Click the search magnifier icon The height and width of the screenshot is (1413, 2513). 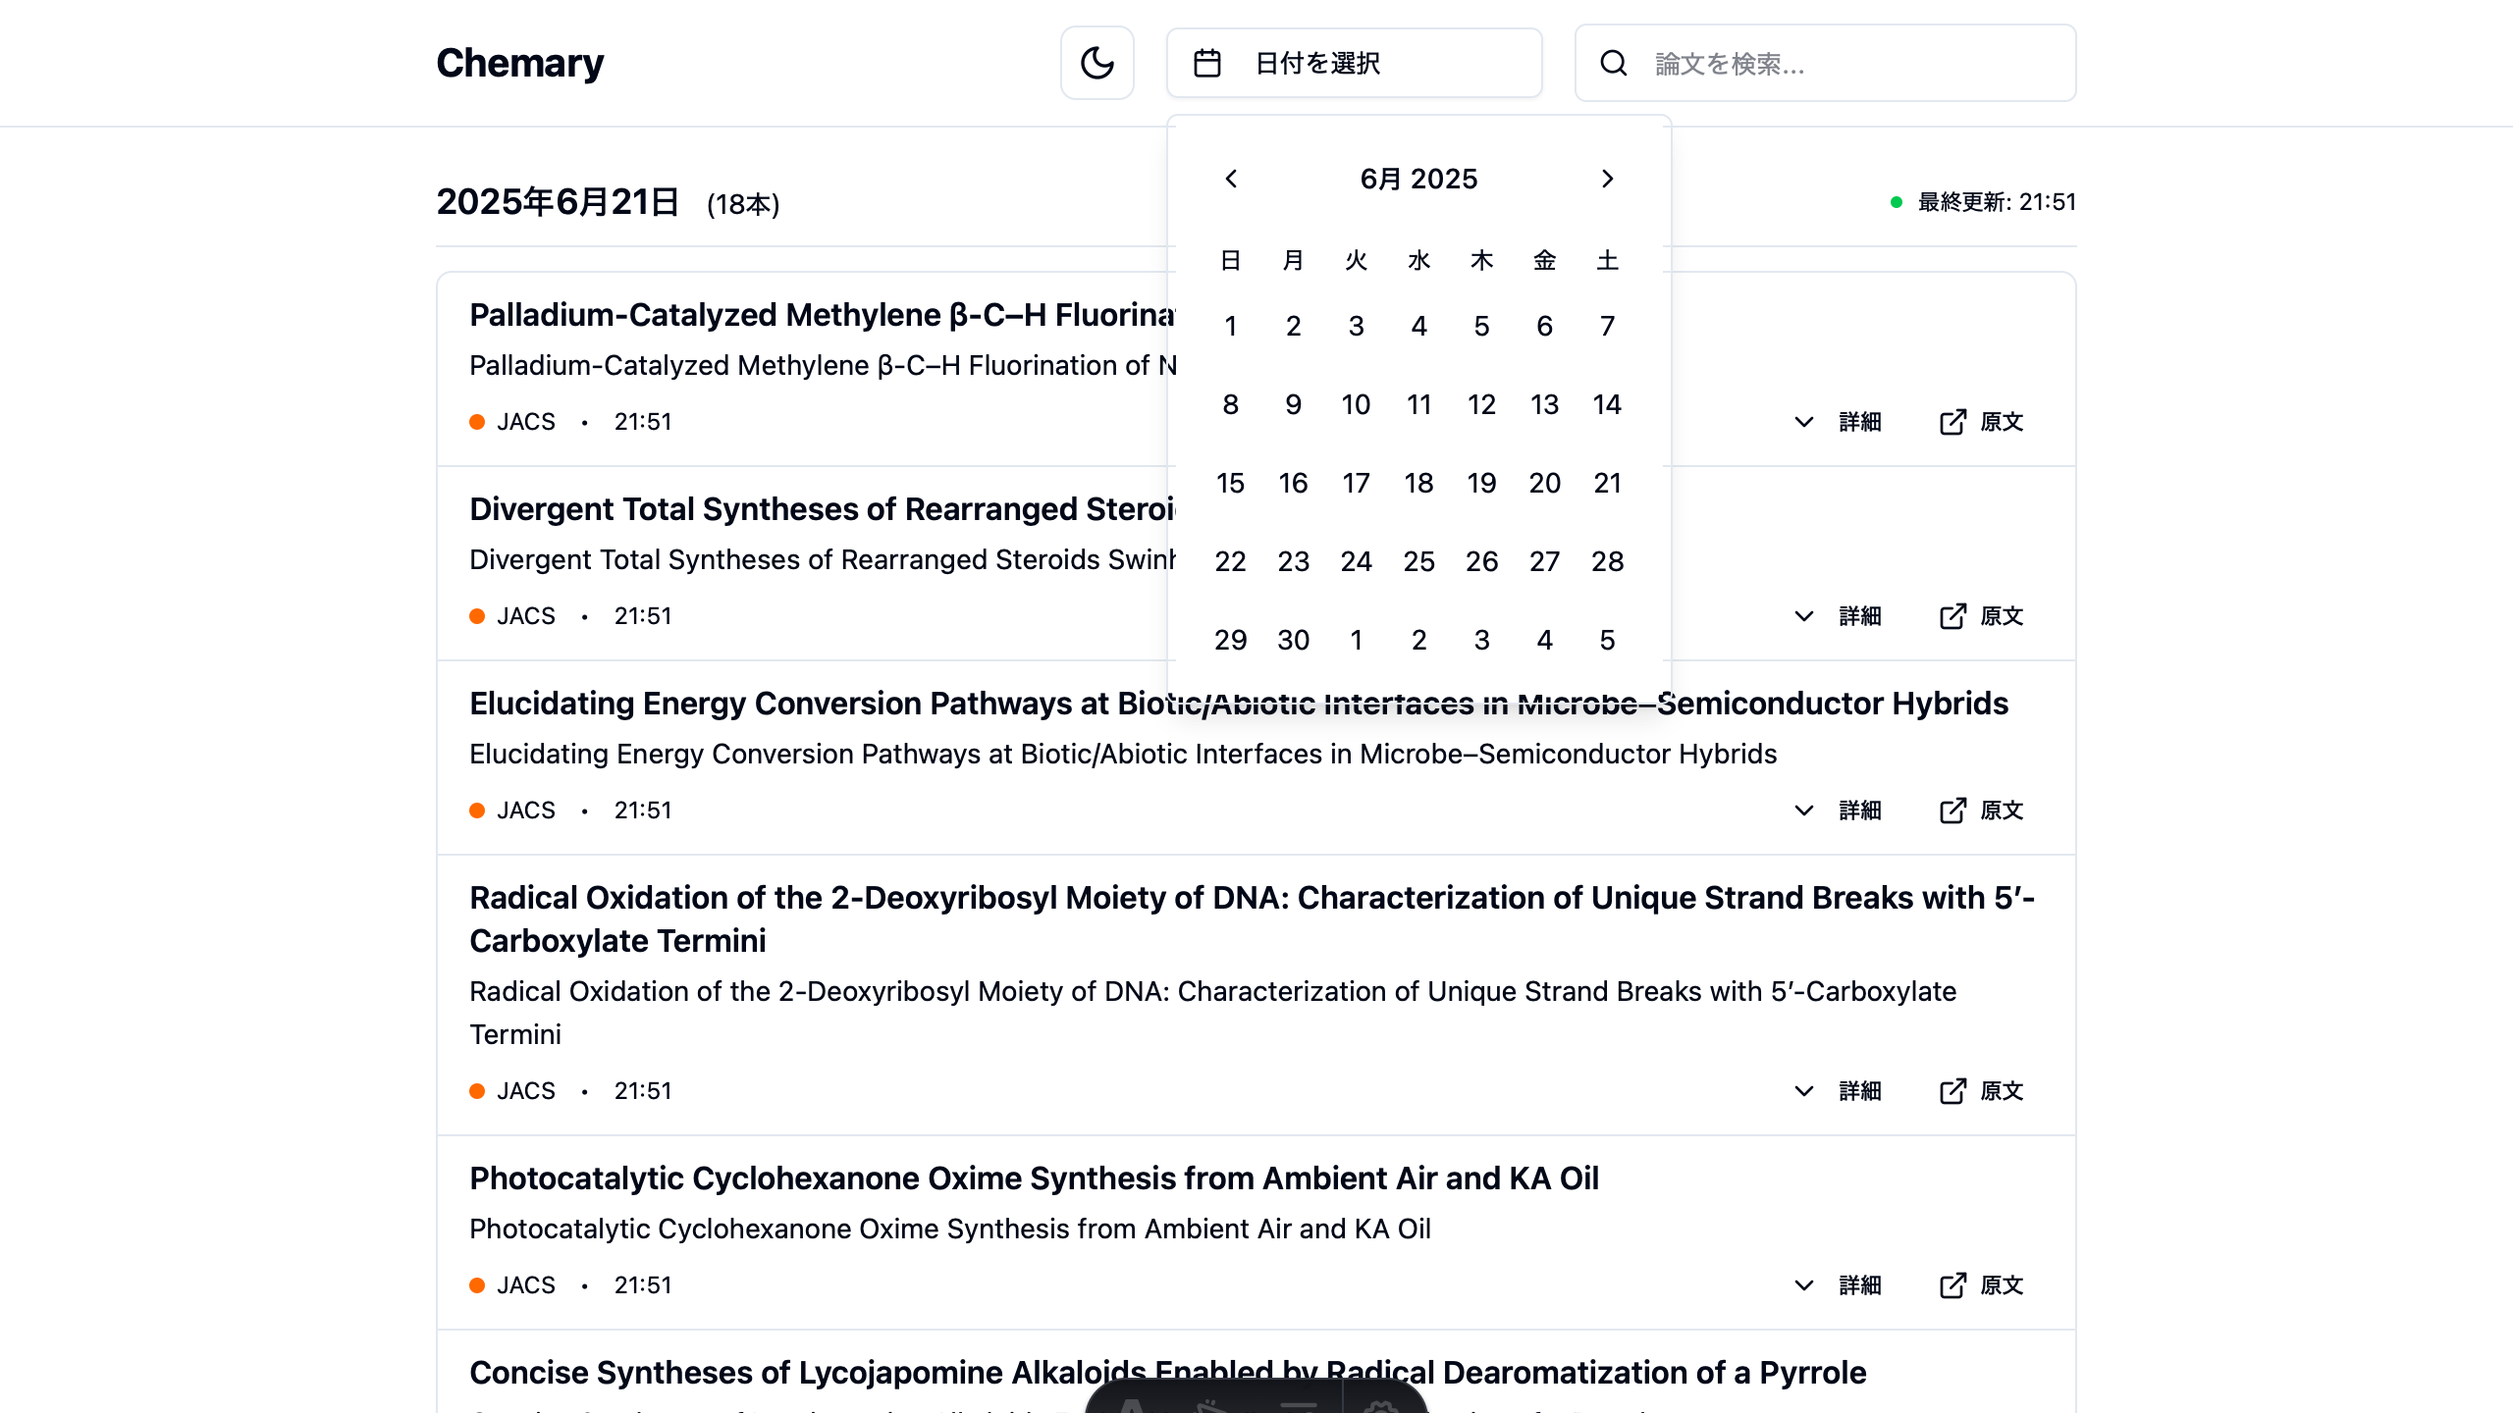click(x=1614, y=64)
